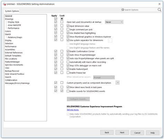
Task: Click the dimension separator input box
Action: [x=110, y=40]
